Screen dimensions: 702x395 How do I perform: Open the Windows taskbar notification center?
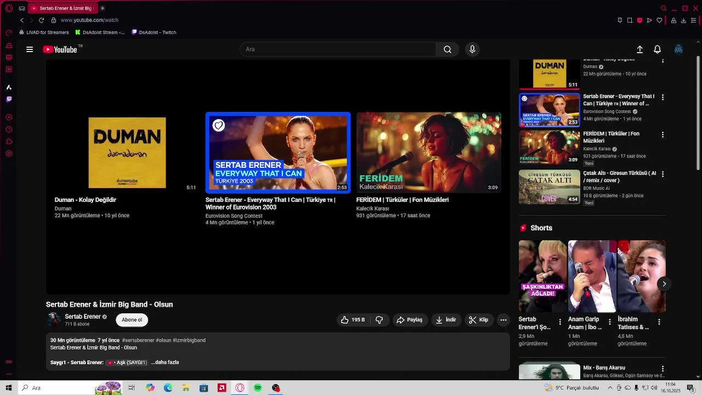tap(690, 388)
